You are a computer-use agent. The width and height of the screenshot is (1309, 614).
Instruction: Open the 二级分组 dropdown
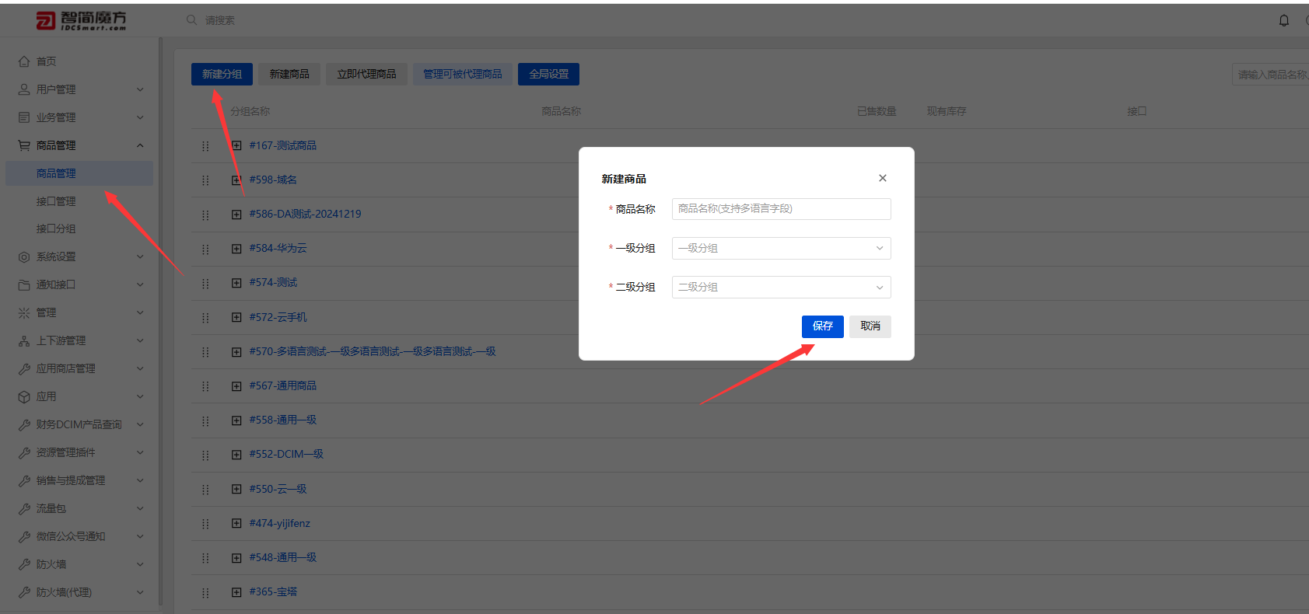(781, 287)
